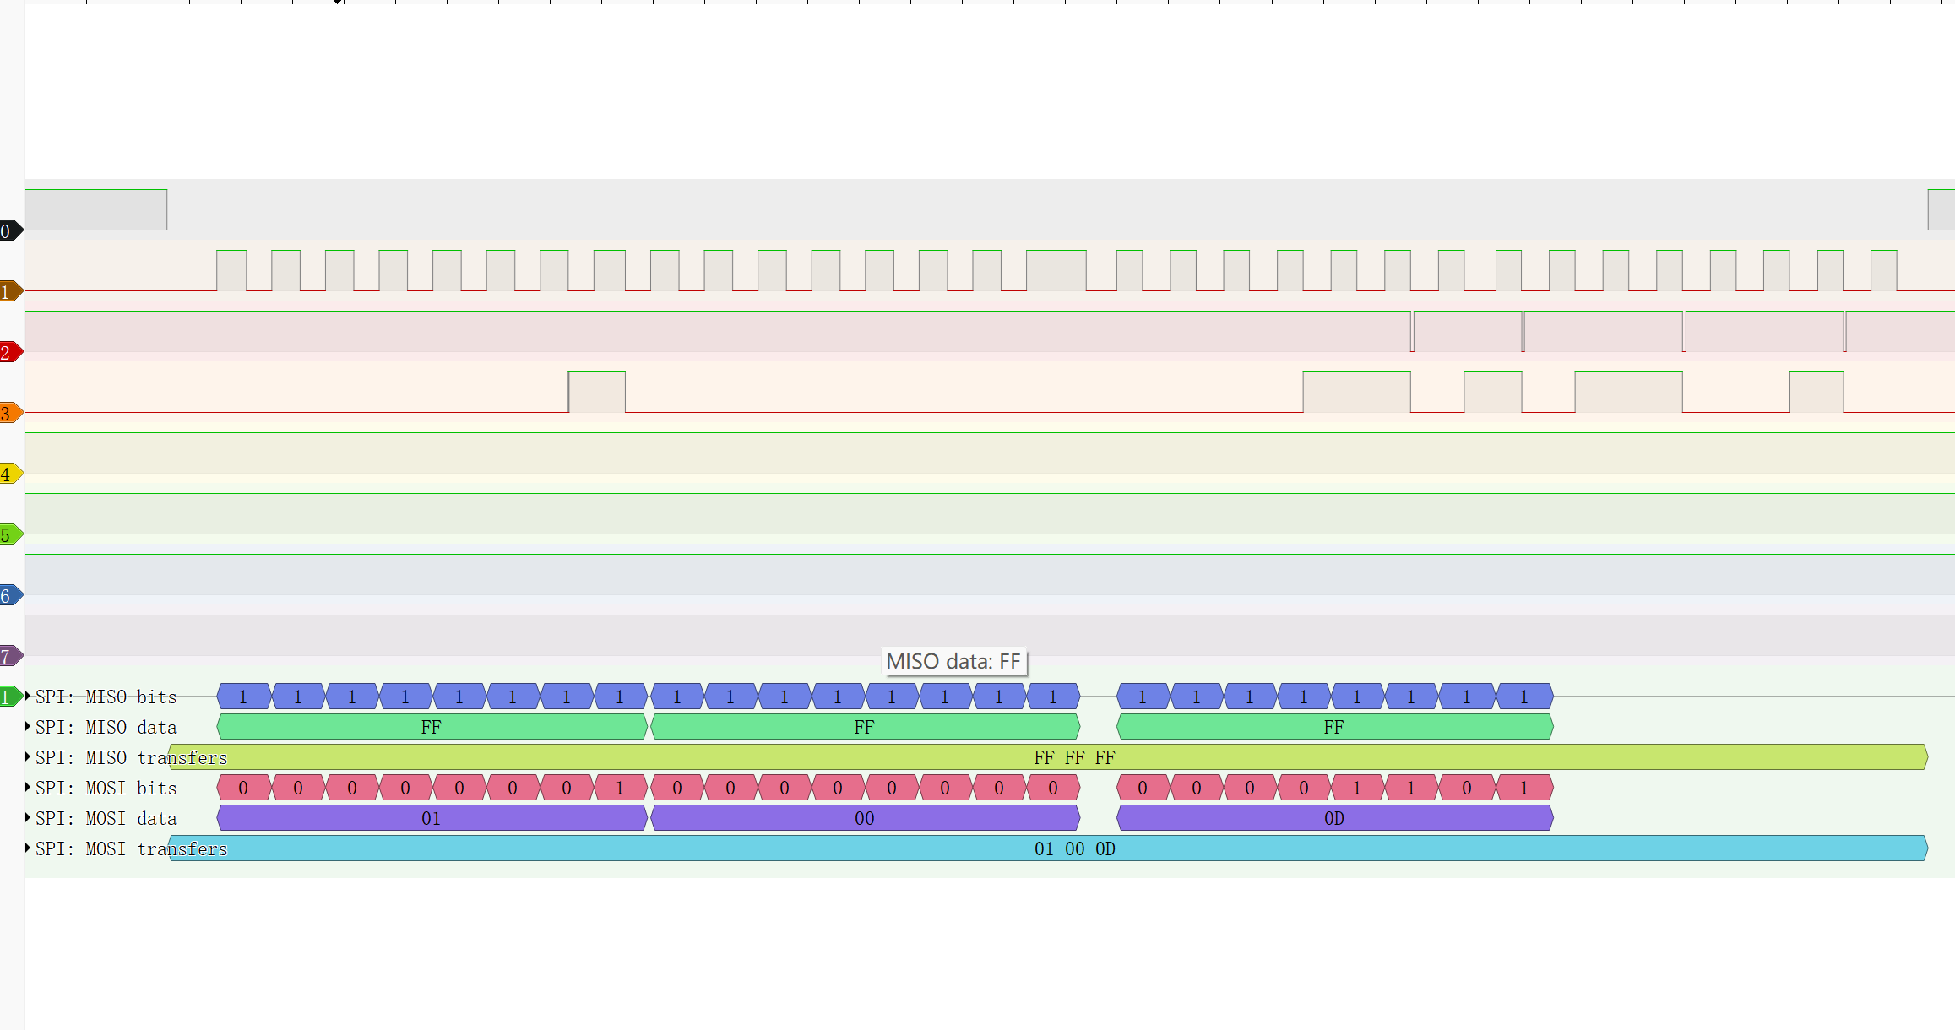Select a 0 bit hexagon in MOSI bits

point(242,788)
